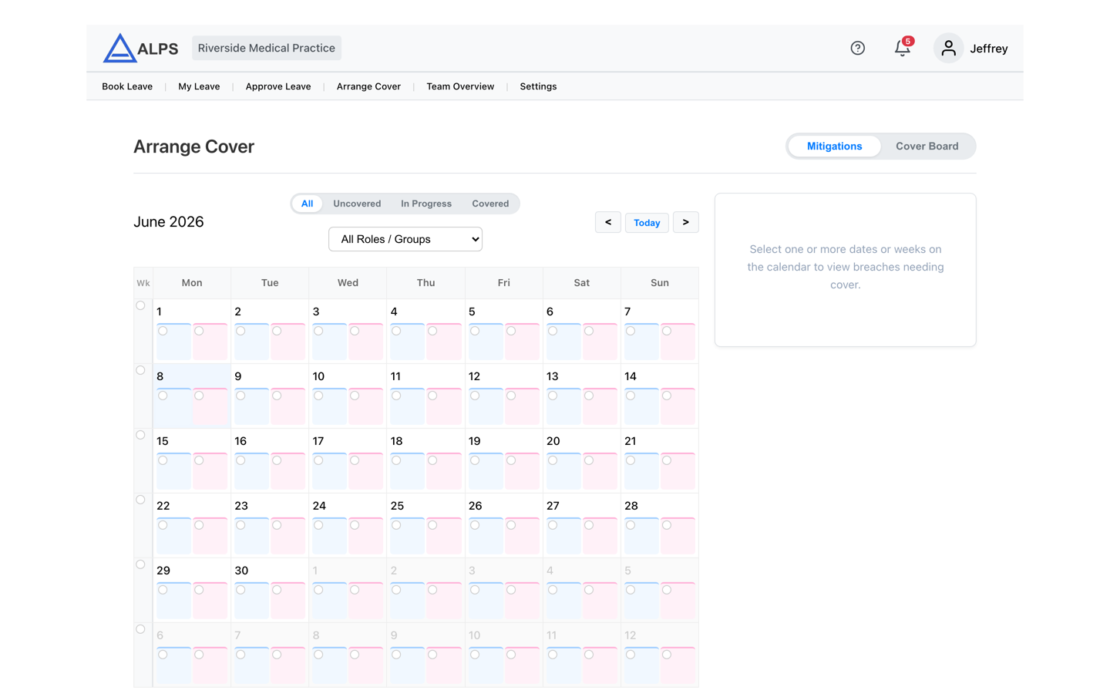This screenshot has height=694, width=1110.
Task: Select the week radio for June 8 week
Action: click(x=140, y=370)
